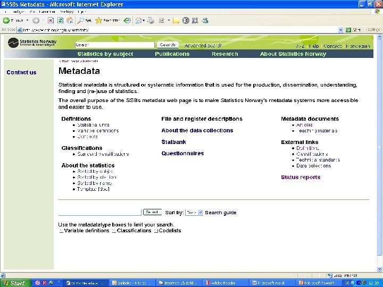Expand the address bar dropdown arrow
This screenshot has width=383, height=287.
point(341,30)
